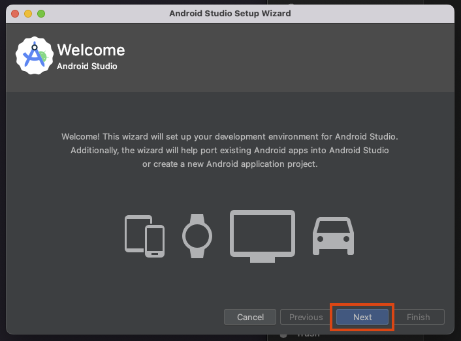Click the Android Studio subtitle text
The height and width of the screenshot is (341, 461).
[x=87, y=67]
